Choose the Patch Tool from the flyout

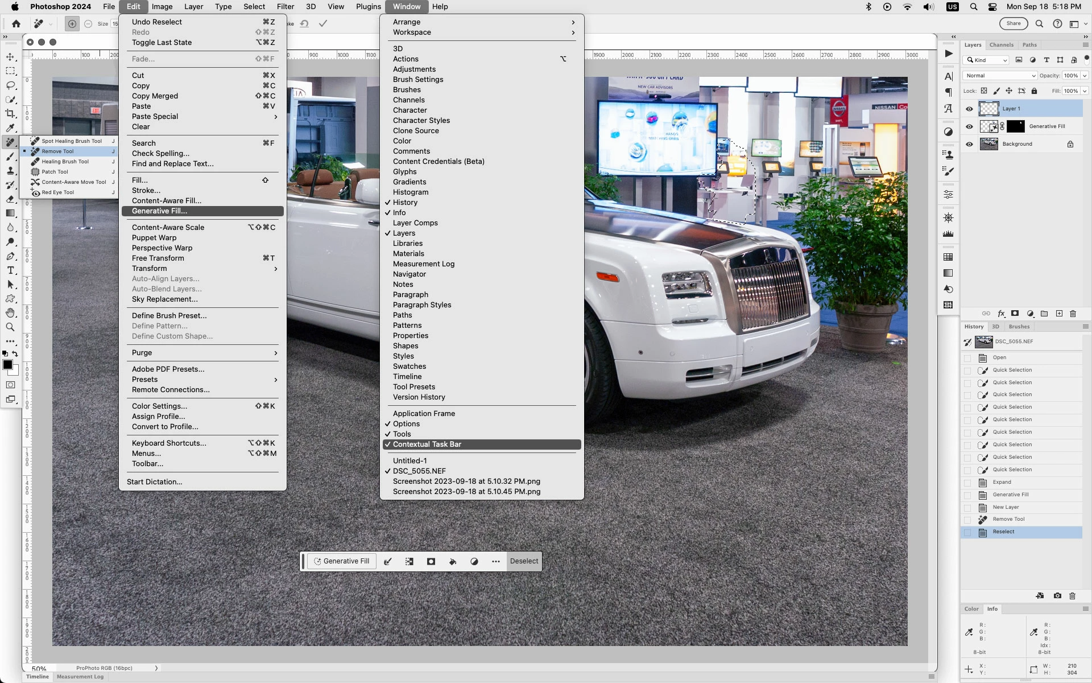click(55, 172)
